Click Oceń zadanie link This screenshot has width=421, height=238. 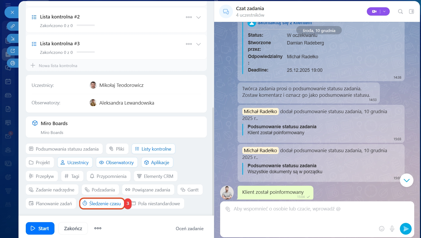[x=189, y=229]
